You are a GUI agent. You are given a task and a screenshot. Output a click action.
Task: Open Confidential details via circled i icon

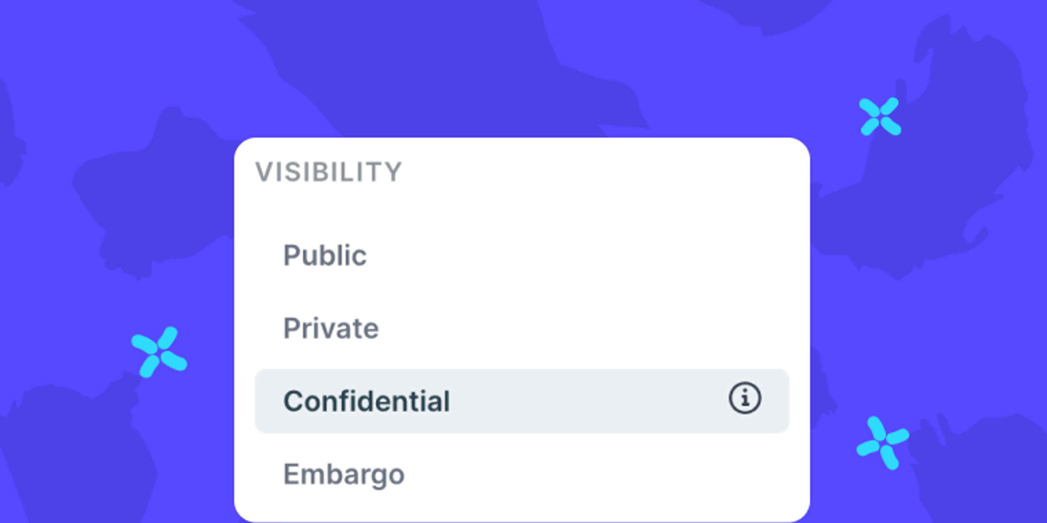tap(745, 398)
